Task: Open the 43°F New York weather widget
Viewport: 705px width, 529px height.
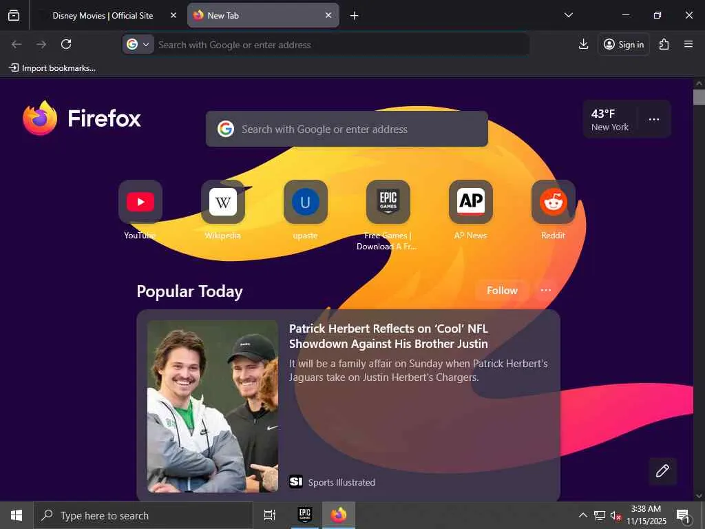Action: (610, 120)
